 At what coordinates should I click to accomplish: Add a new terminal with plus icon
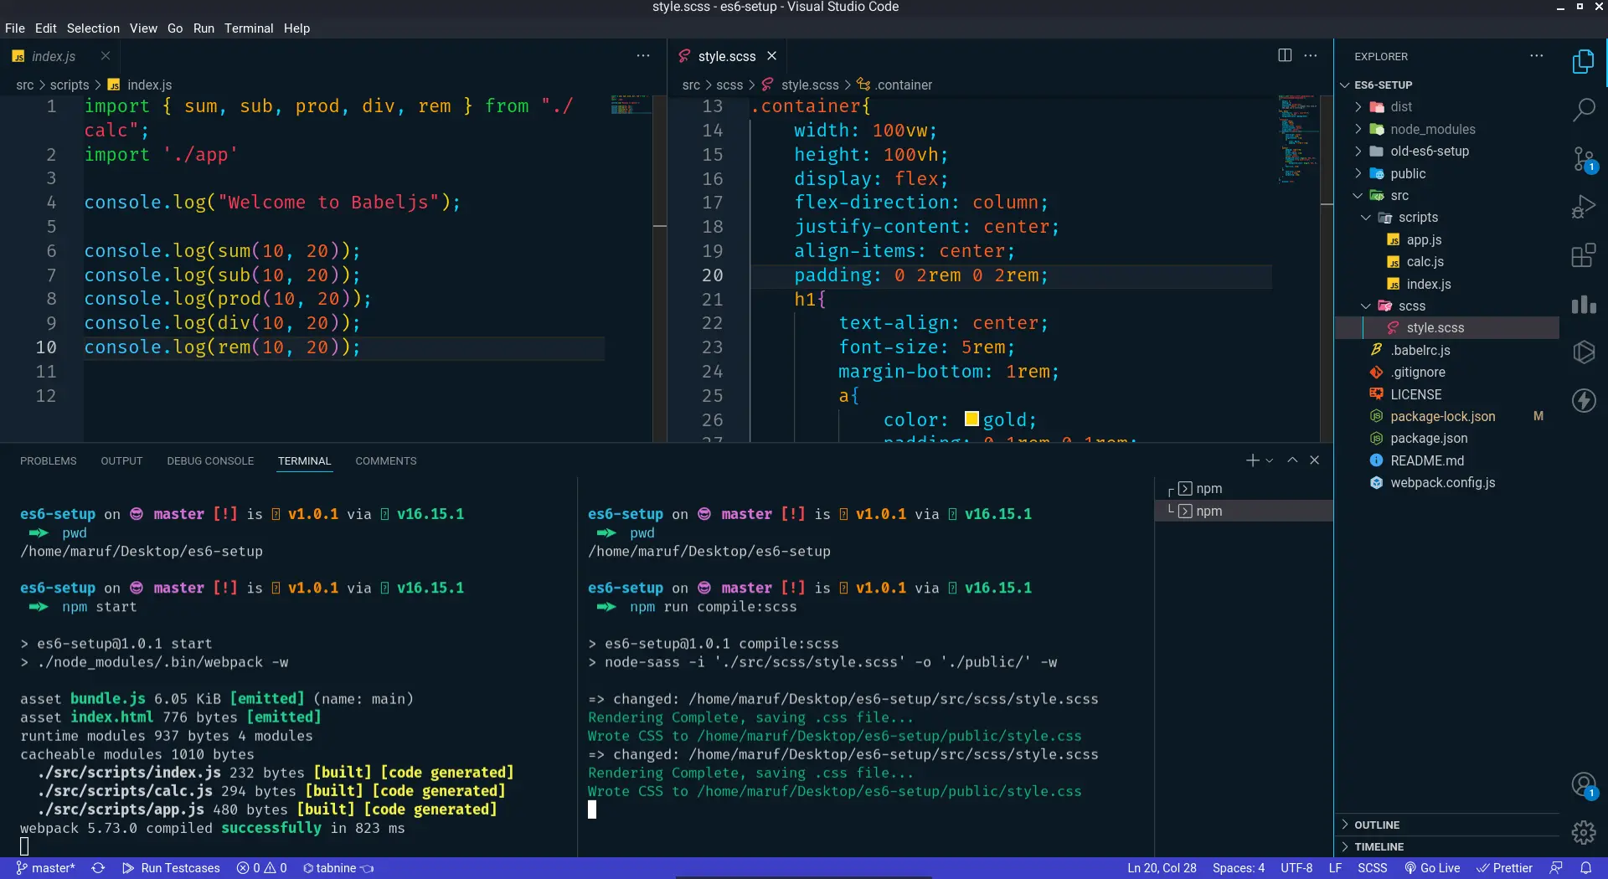(1252, 460)
